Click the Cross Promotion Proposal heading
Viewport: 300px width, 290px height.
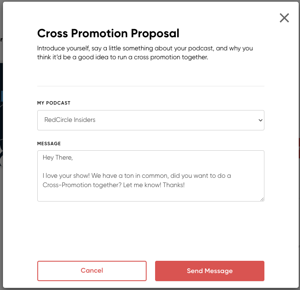coord(108,33)
